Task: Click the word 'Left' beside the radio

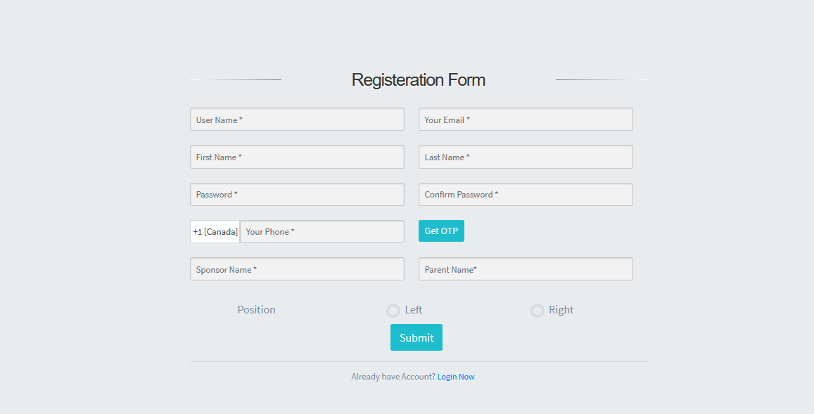Action: [414, 310]
